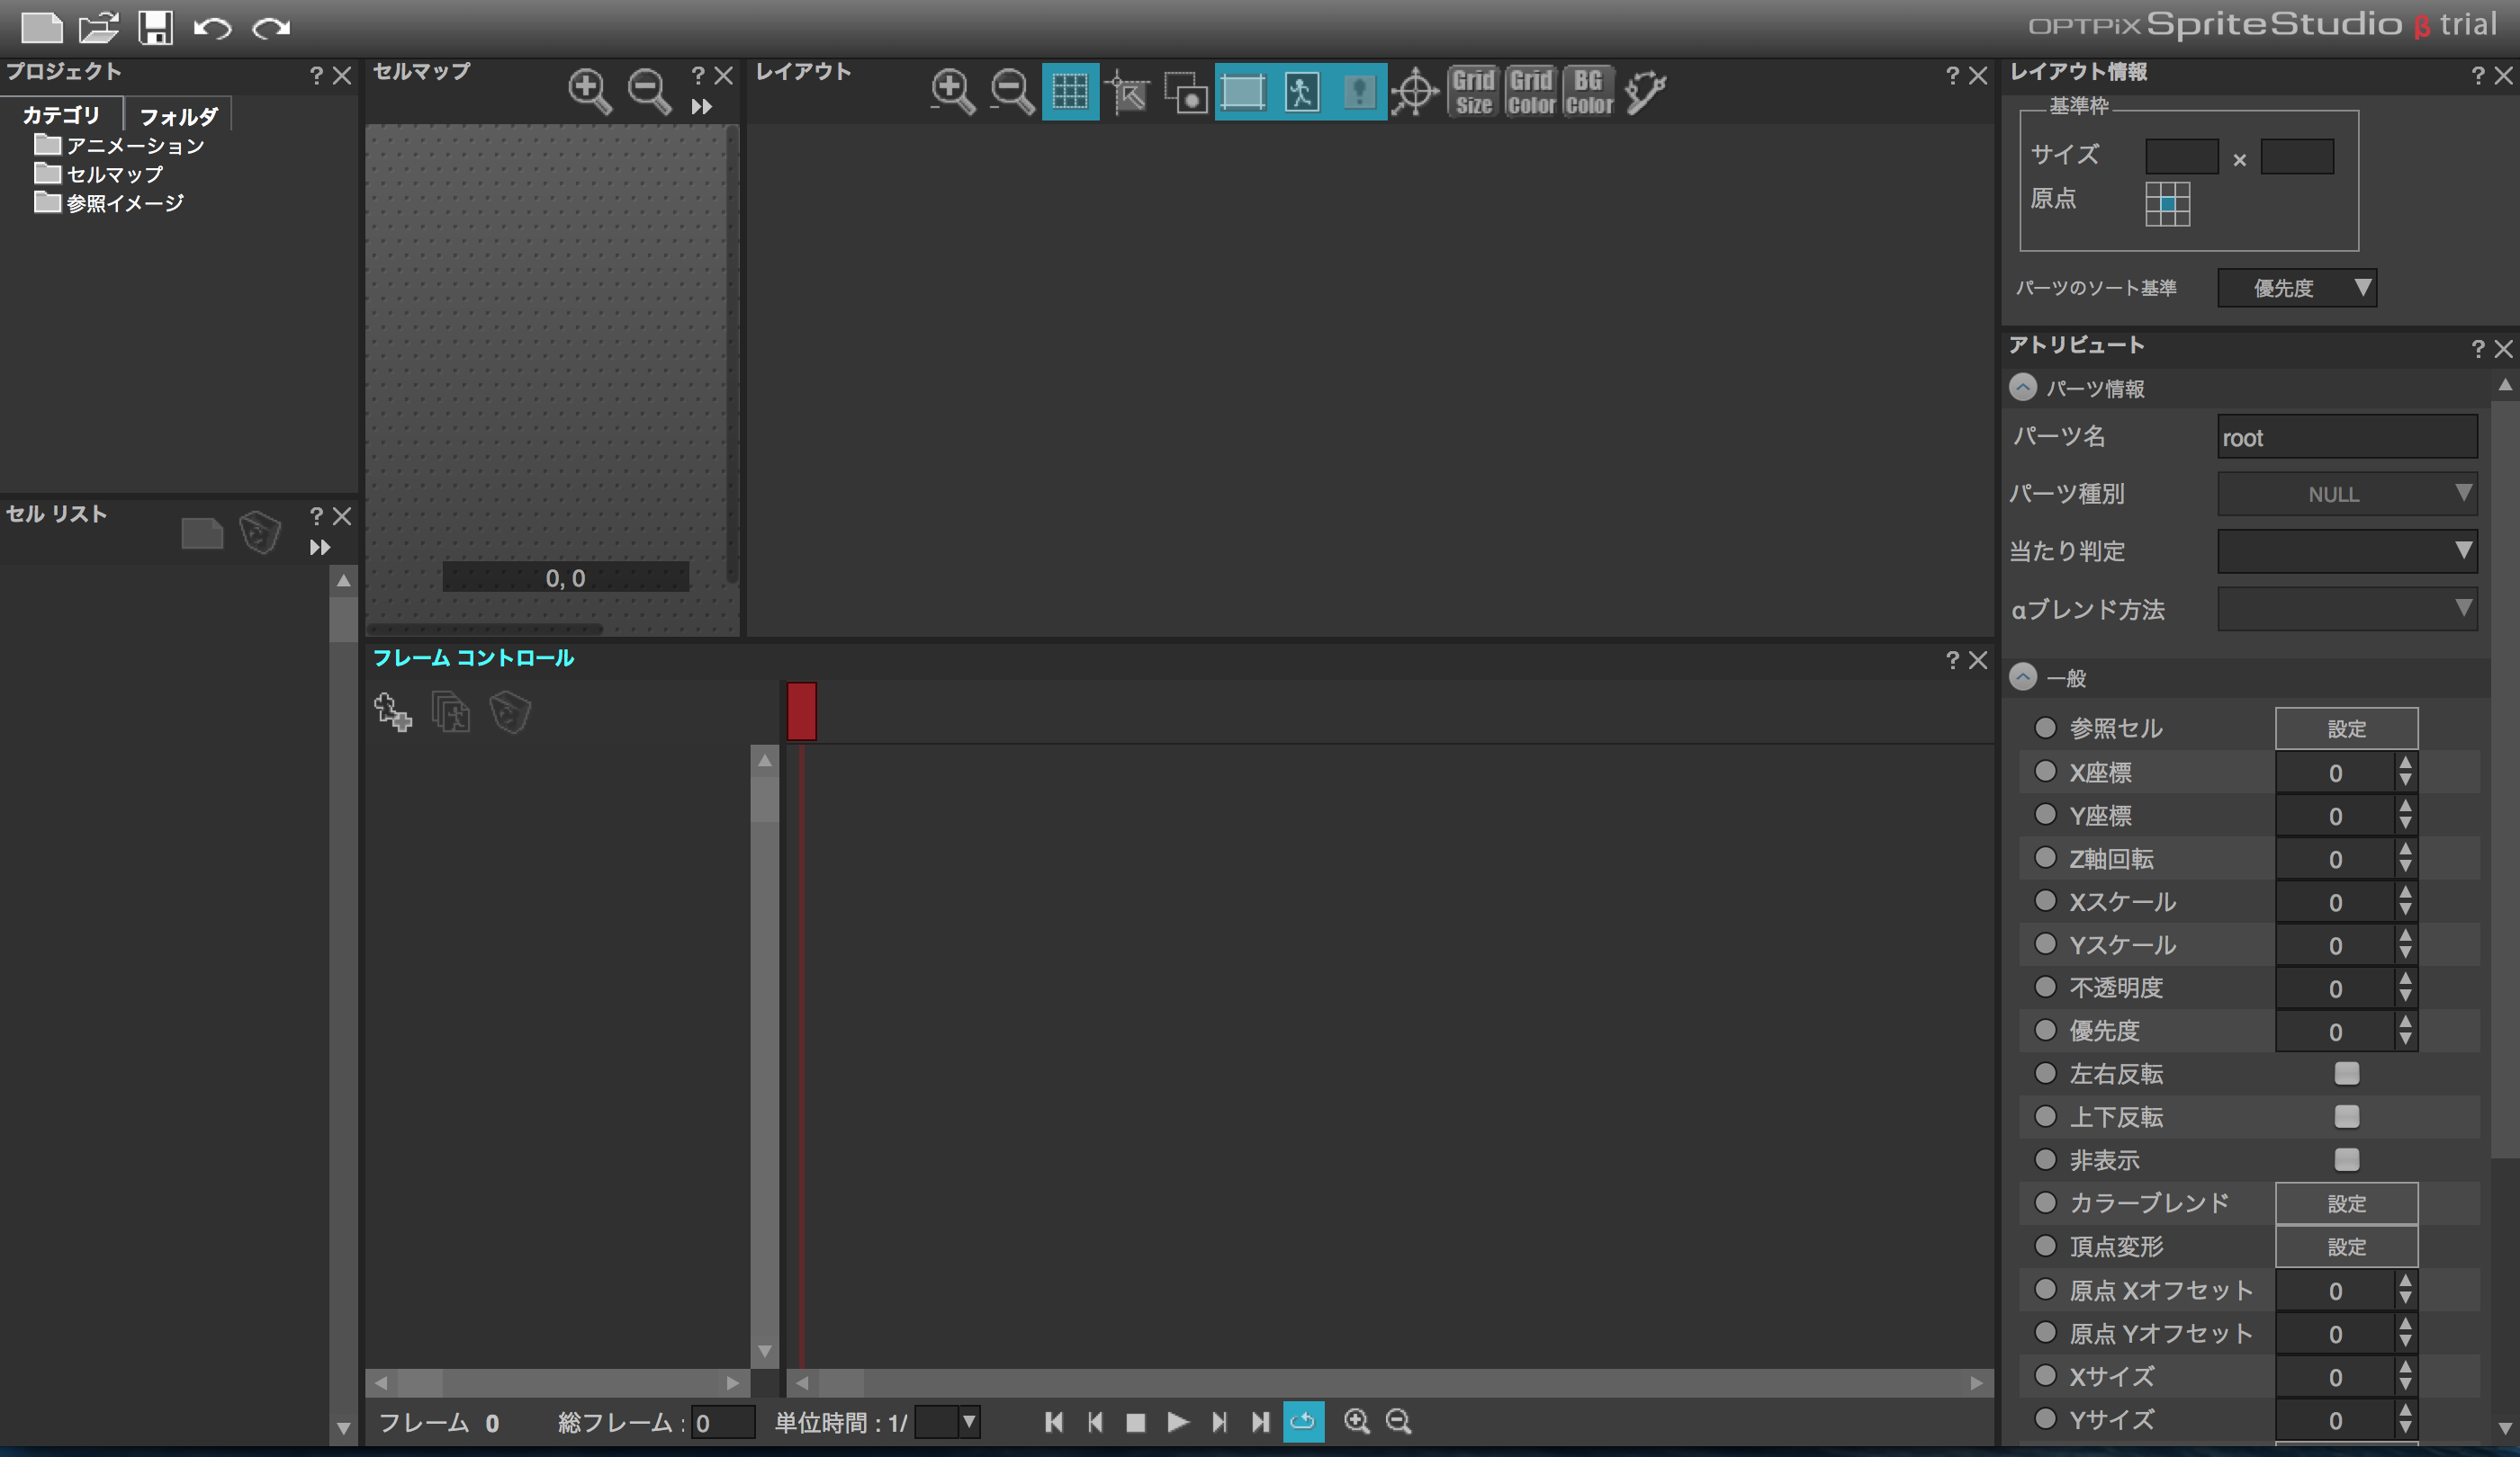
Task: Select the カテゴリ tab
Action: point(62,115)
